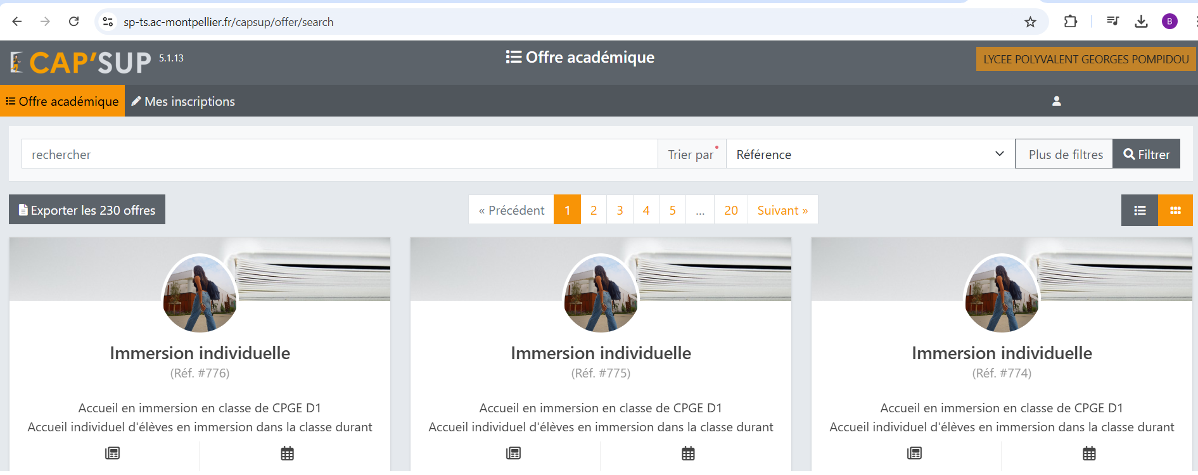Viewport: 1198px width, 475px height.
Task: Switch to list view layout
Action: [x=1139, y=210]
